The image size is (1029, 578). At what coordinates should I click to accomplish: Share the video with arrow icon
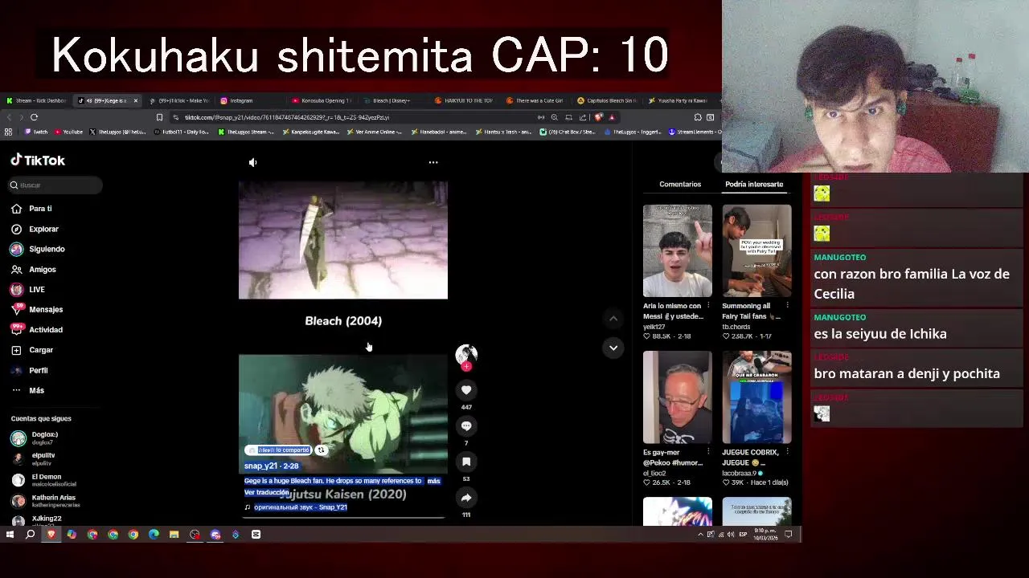click(466, 498)
